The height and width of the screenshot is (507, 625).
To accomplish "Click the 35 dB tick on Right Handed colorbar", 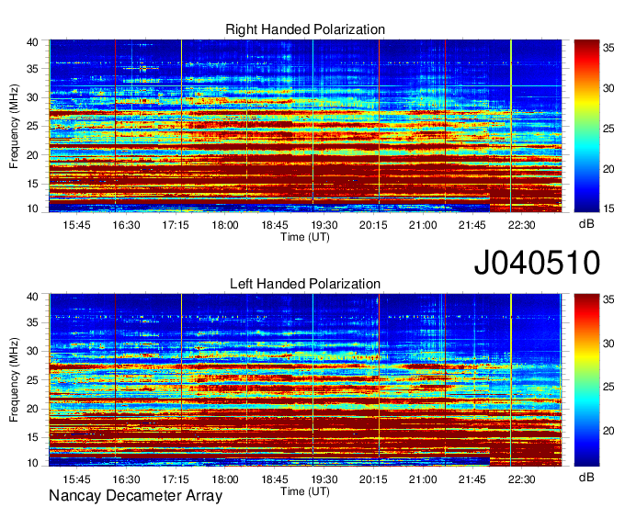I will tap(608, 48).
